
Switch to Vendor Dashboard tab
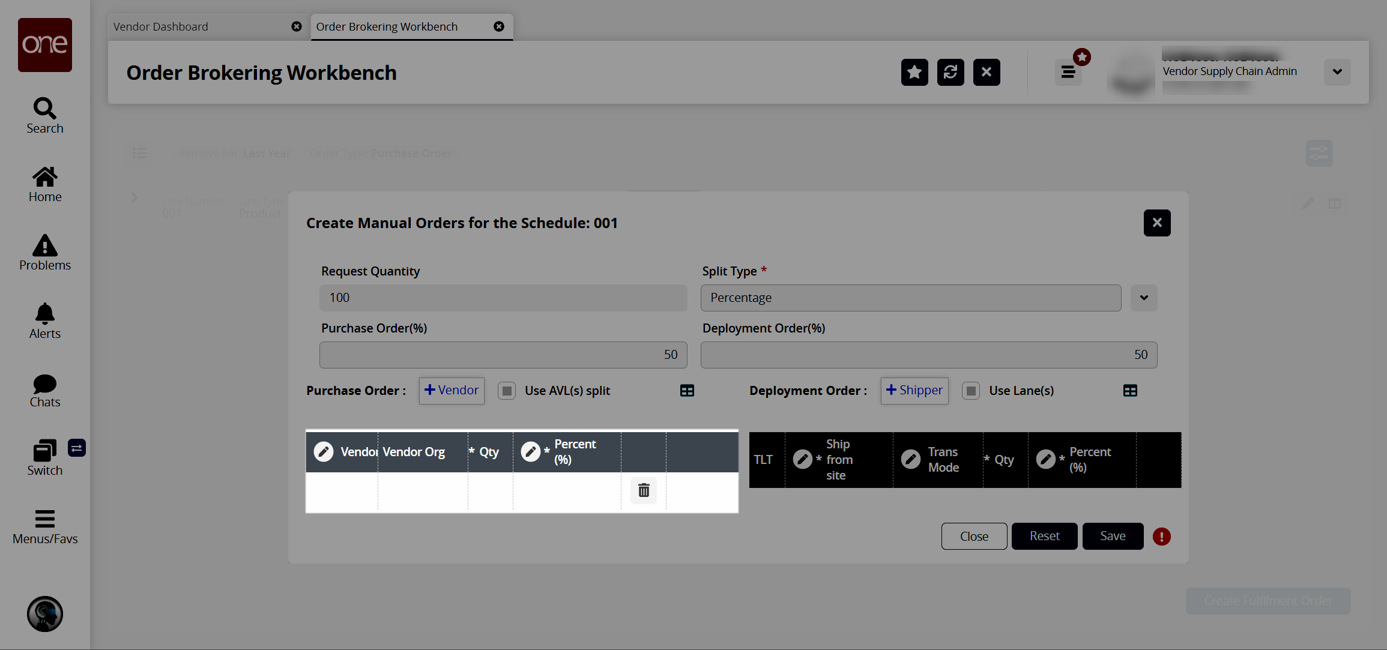161,27
